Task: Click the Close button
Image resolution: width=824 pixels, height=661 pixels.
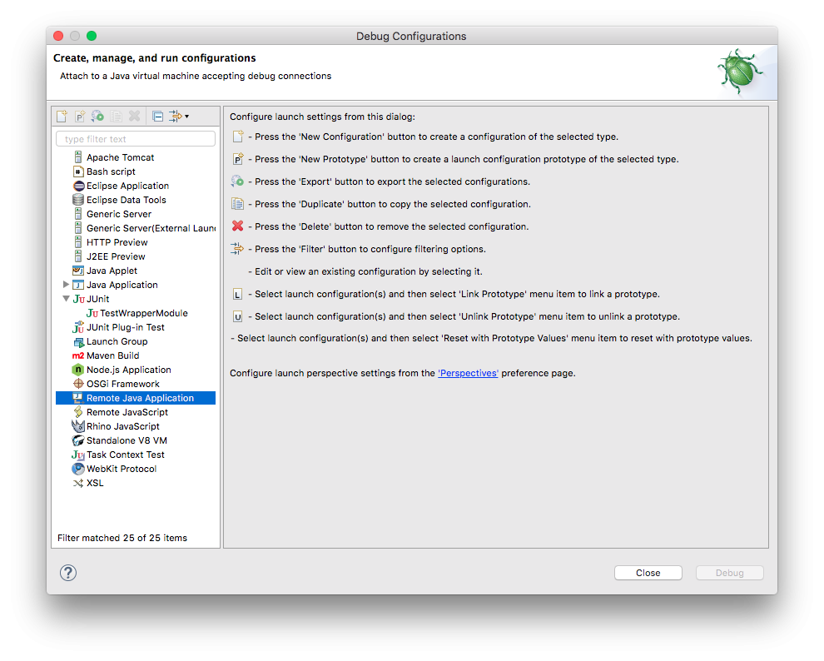Action: point(648,573)
